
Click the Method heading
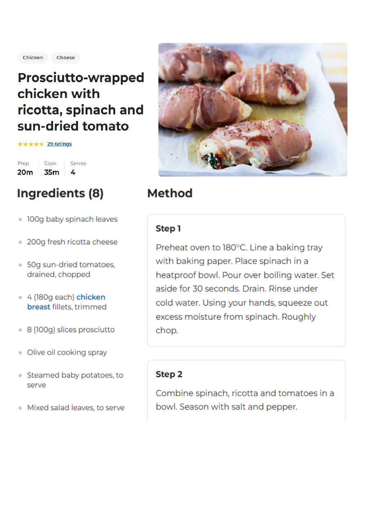coord(170,193)
